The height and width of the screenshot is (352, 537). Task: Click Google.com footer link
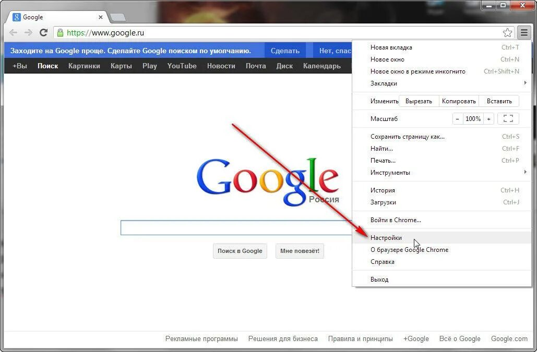click(509, 338)
